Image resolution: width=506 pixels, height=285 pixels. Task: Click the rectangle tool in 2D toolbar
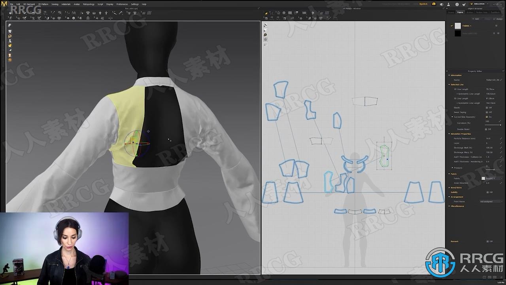pyautogui.click(x=290, y=13)
